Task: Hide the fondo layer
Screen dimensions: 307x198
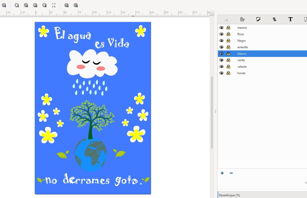Action: point(221,73)
